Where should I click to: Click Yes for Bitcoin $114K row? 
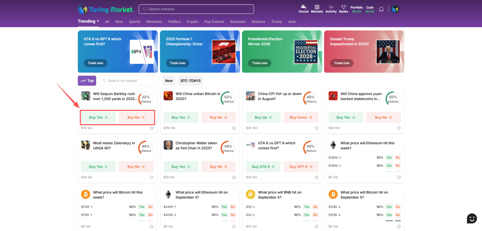pyautogui.click(x=142, y=207)
